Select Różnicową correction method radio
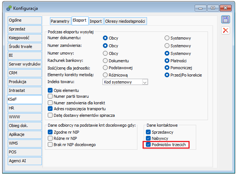Image resolution: width=237 pixels, height=175 pixels. coord(105,75)
